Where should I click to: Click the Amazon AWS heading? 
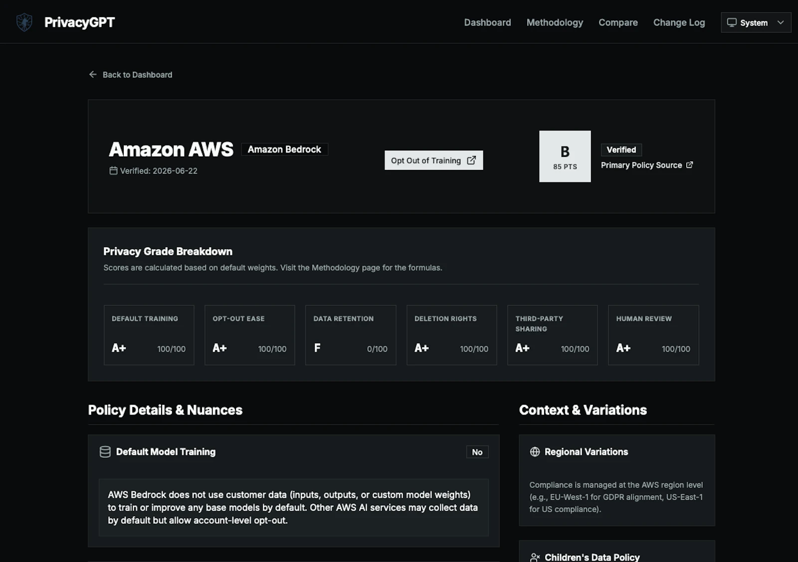(x=171, y=149)
